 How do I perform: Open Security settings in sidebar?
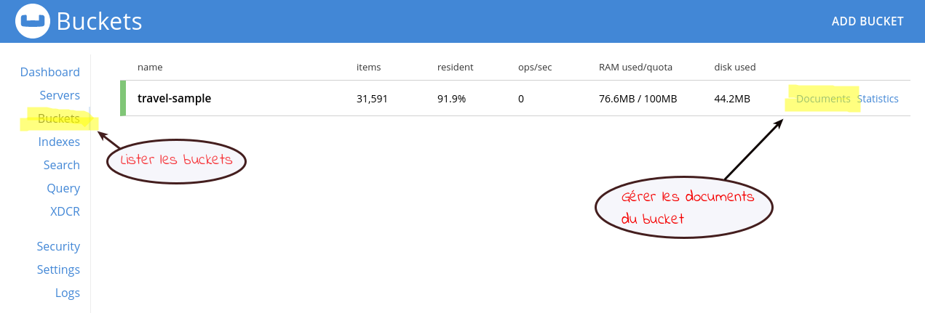pos(58,246)
